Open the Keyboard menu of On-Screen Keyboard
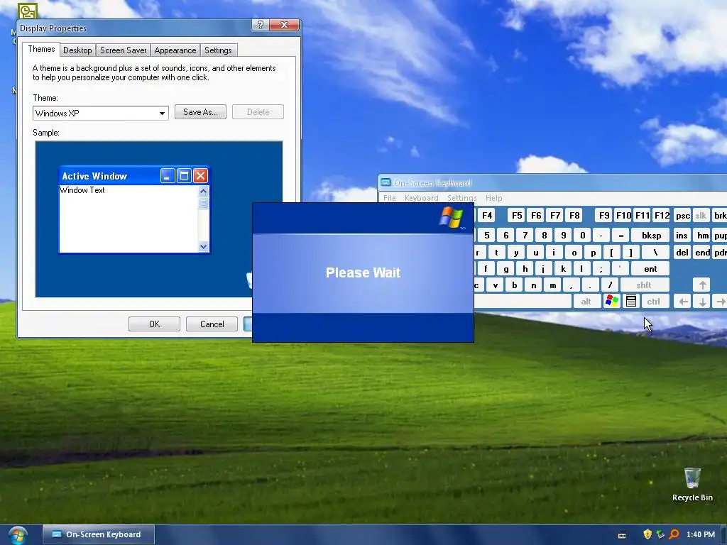Image resolution: width=727 pixels, height=545 pixels. 422,198
